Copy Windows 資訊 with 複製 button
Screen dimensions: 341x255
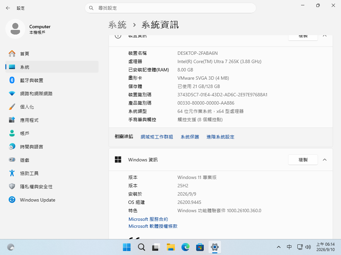pos(303,160)
